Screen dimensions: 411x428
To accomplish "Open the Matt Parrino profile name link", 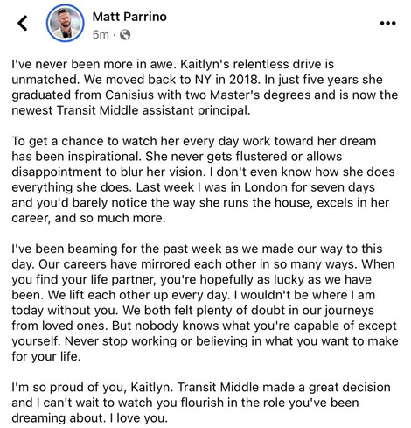I will tap(129, 17).
